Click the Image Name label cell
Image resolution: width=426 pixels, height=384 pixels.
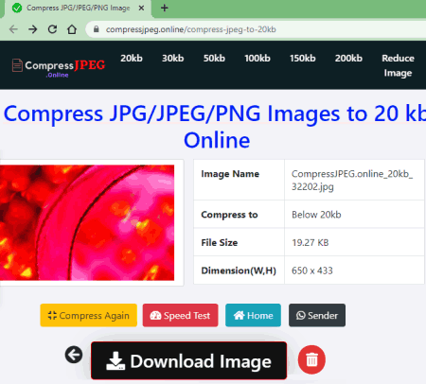click(239, 180)
